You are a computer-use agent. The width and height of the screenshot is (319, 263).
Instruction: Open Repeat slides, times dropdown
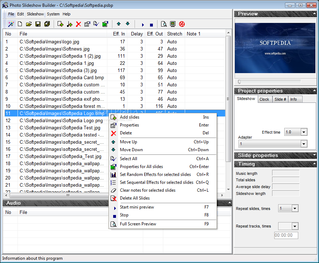click(295, 209)
